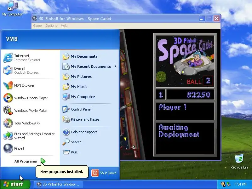The height and width of the screenshot is (189, 252).
Task: Click the taskbar clock 7:34 PM
Action: 240,184
